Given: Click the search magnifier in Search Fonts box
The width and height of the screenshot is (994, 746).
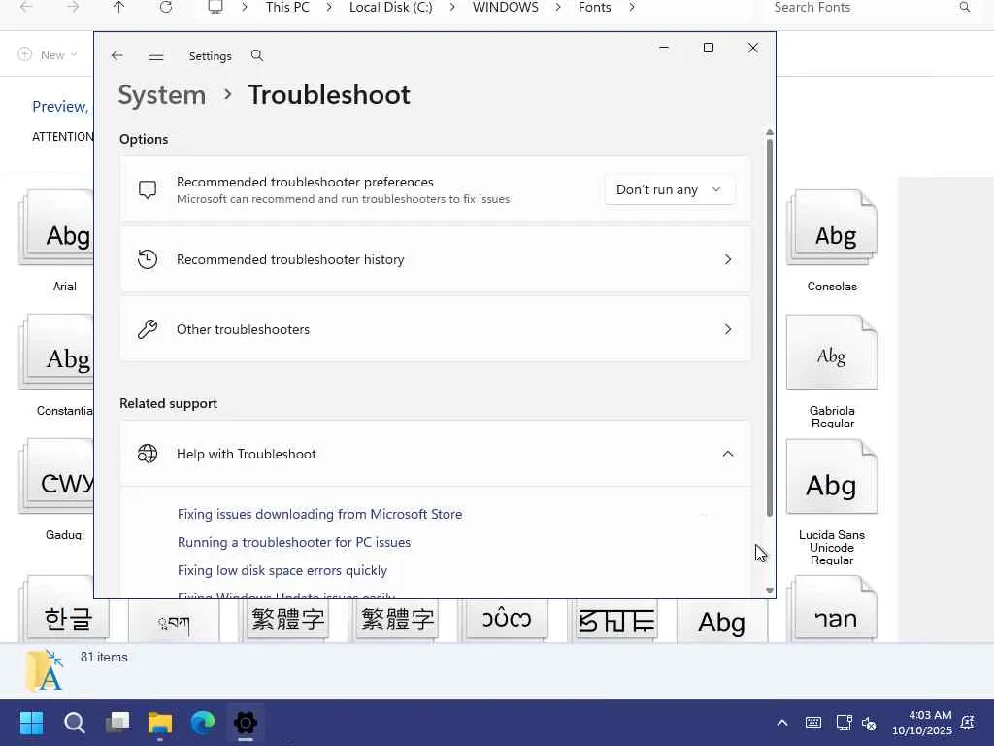Looking at the screenshot, I should pos(964,7).
